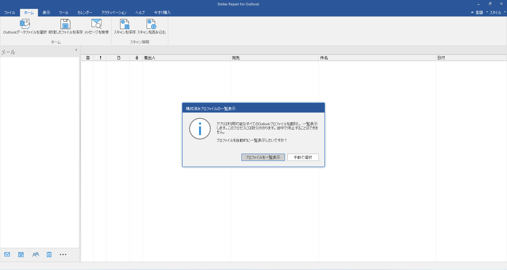Open カレンダー ribbon tab

(85, 13)
